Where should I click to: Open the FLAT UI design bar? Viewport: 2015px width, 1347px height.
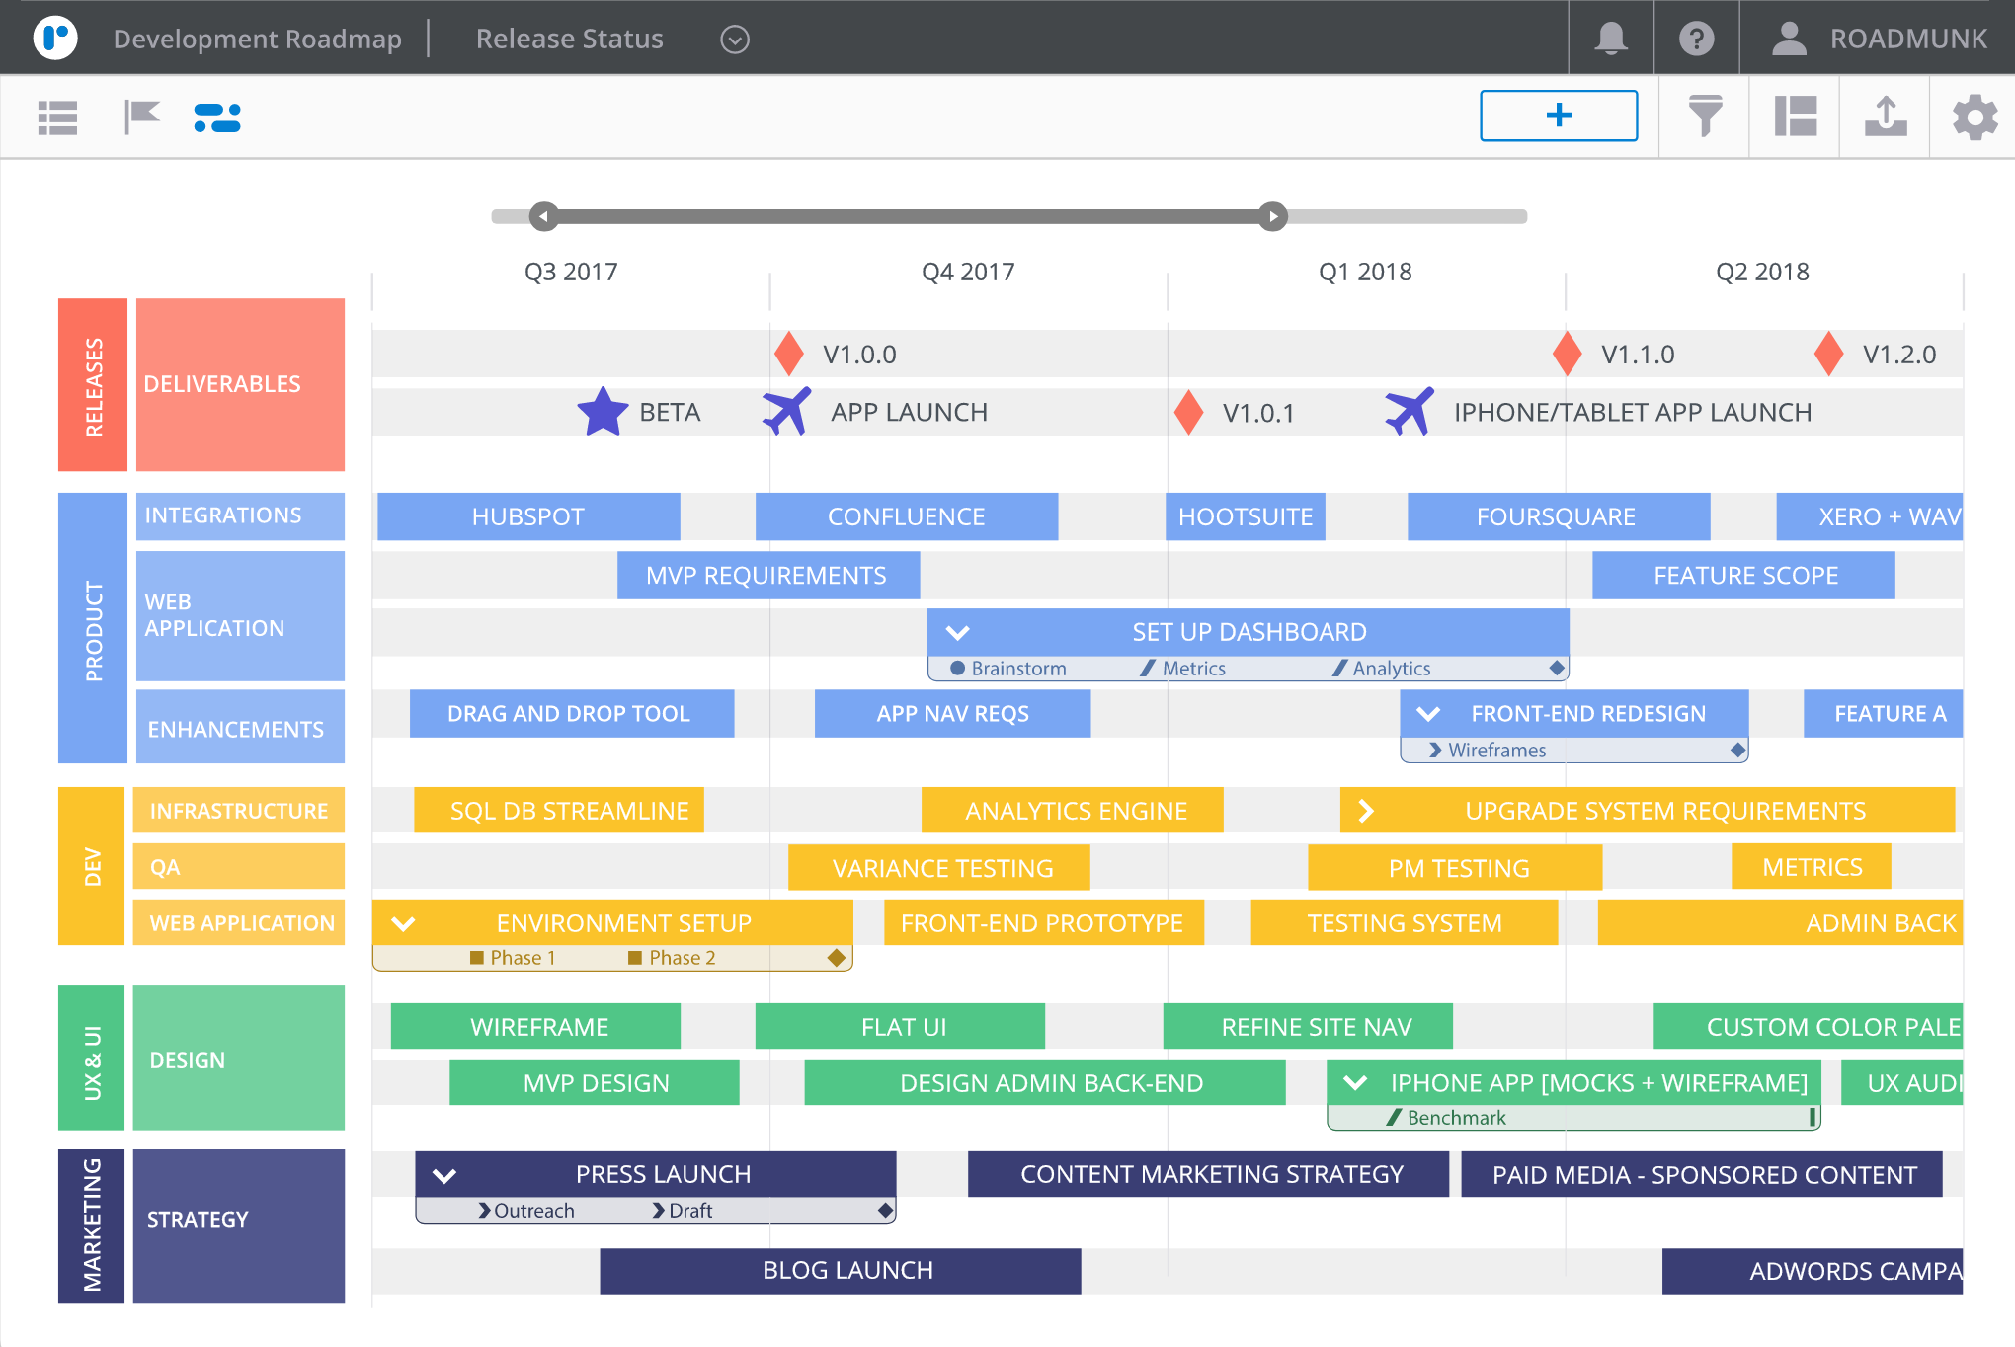tap(900, 1026)
